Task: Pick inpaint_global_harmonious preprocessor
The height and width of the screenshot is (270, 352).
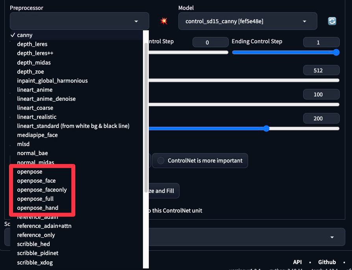Action: [x=76, y=81]
